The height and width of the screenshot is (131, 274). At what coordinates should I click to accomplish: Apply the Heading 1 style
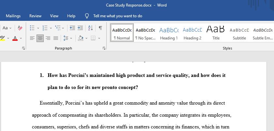[x=169, y=33]
